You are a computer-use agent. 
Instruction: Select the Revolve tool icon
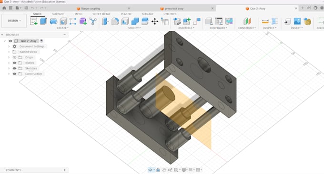(53, 21)
